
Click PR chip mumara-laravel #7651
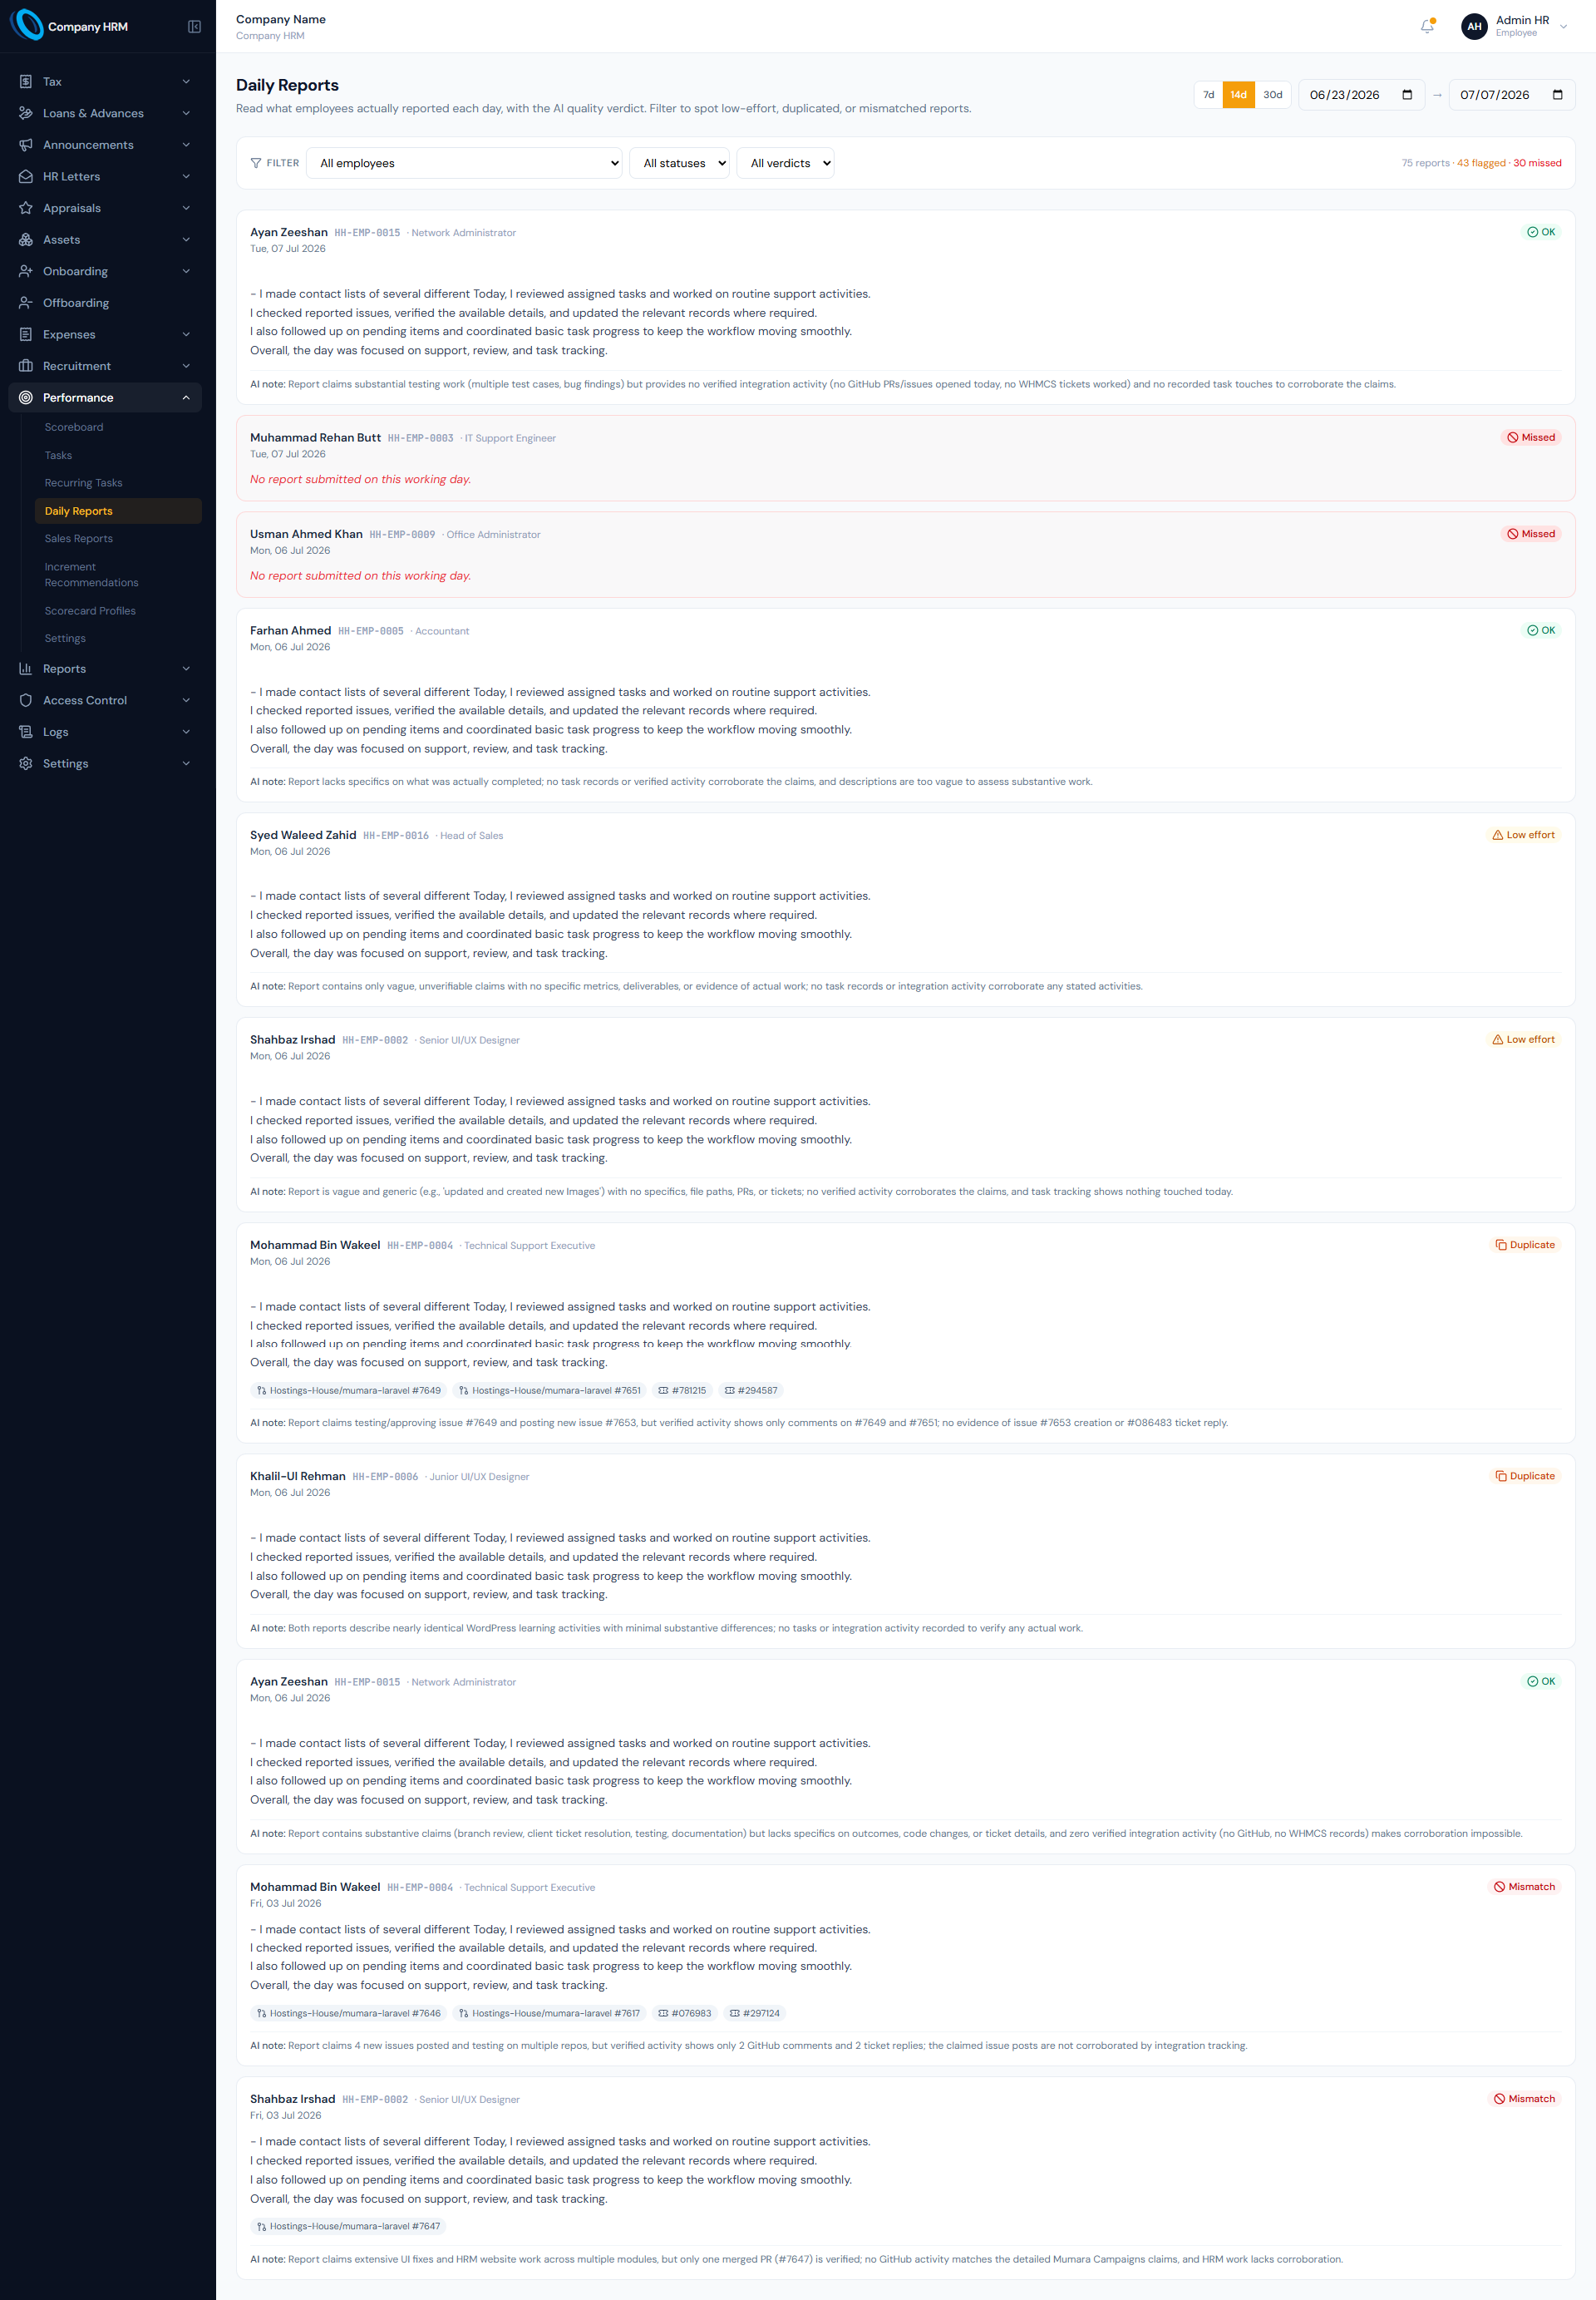point(549,1390)
